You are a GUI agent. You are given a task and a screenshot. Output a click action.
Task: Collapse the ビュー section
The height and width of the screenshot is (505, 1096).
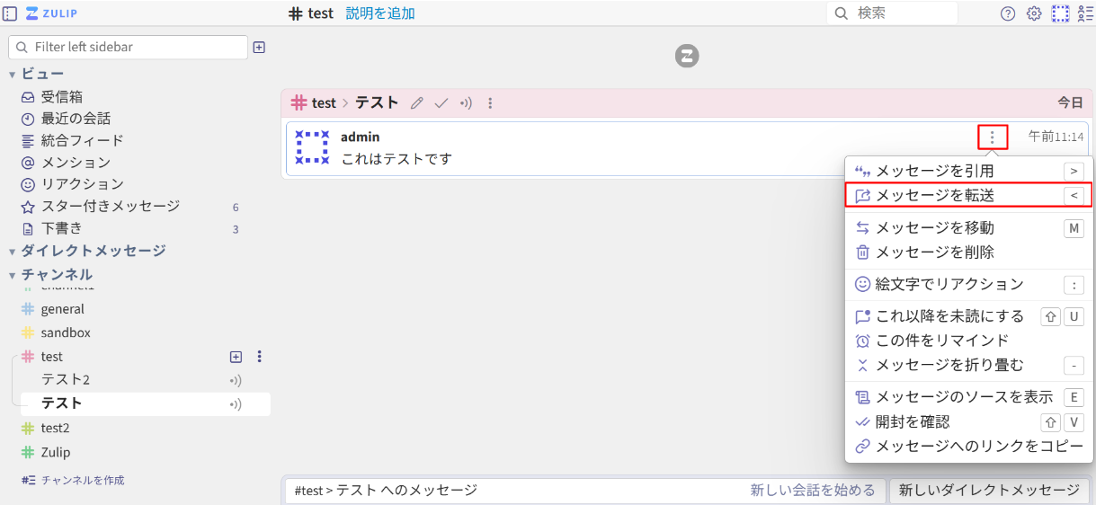pyautogui.click(x=13, y=74)
